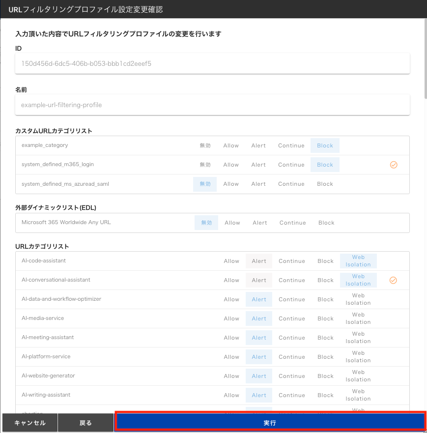Set Microsoft 365 Worldwide Any URL to Allow
The width and height of the screenshot is (427, 433).
tap(232, 223)
